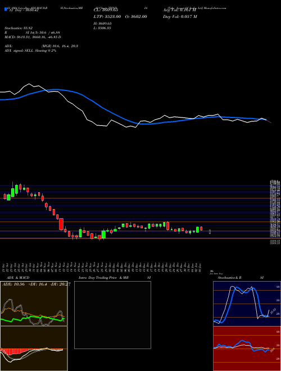Click the 'ADX & MACD' panel title
This screenshot has height=371, width=281.
coord(18,278)
